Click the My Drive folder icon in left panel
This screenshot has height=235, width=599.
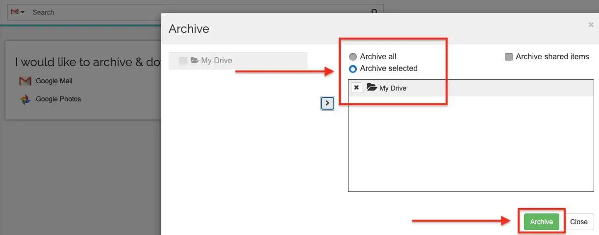click(x=195, y=60)
